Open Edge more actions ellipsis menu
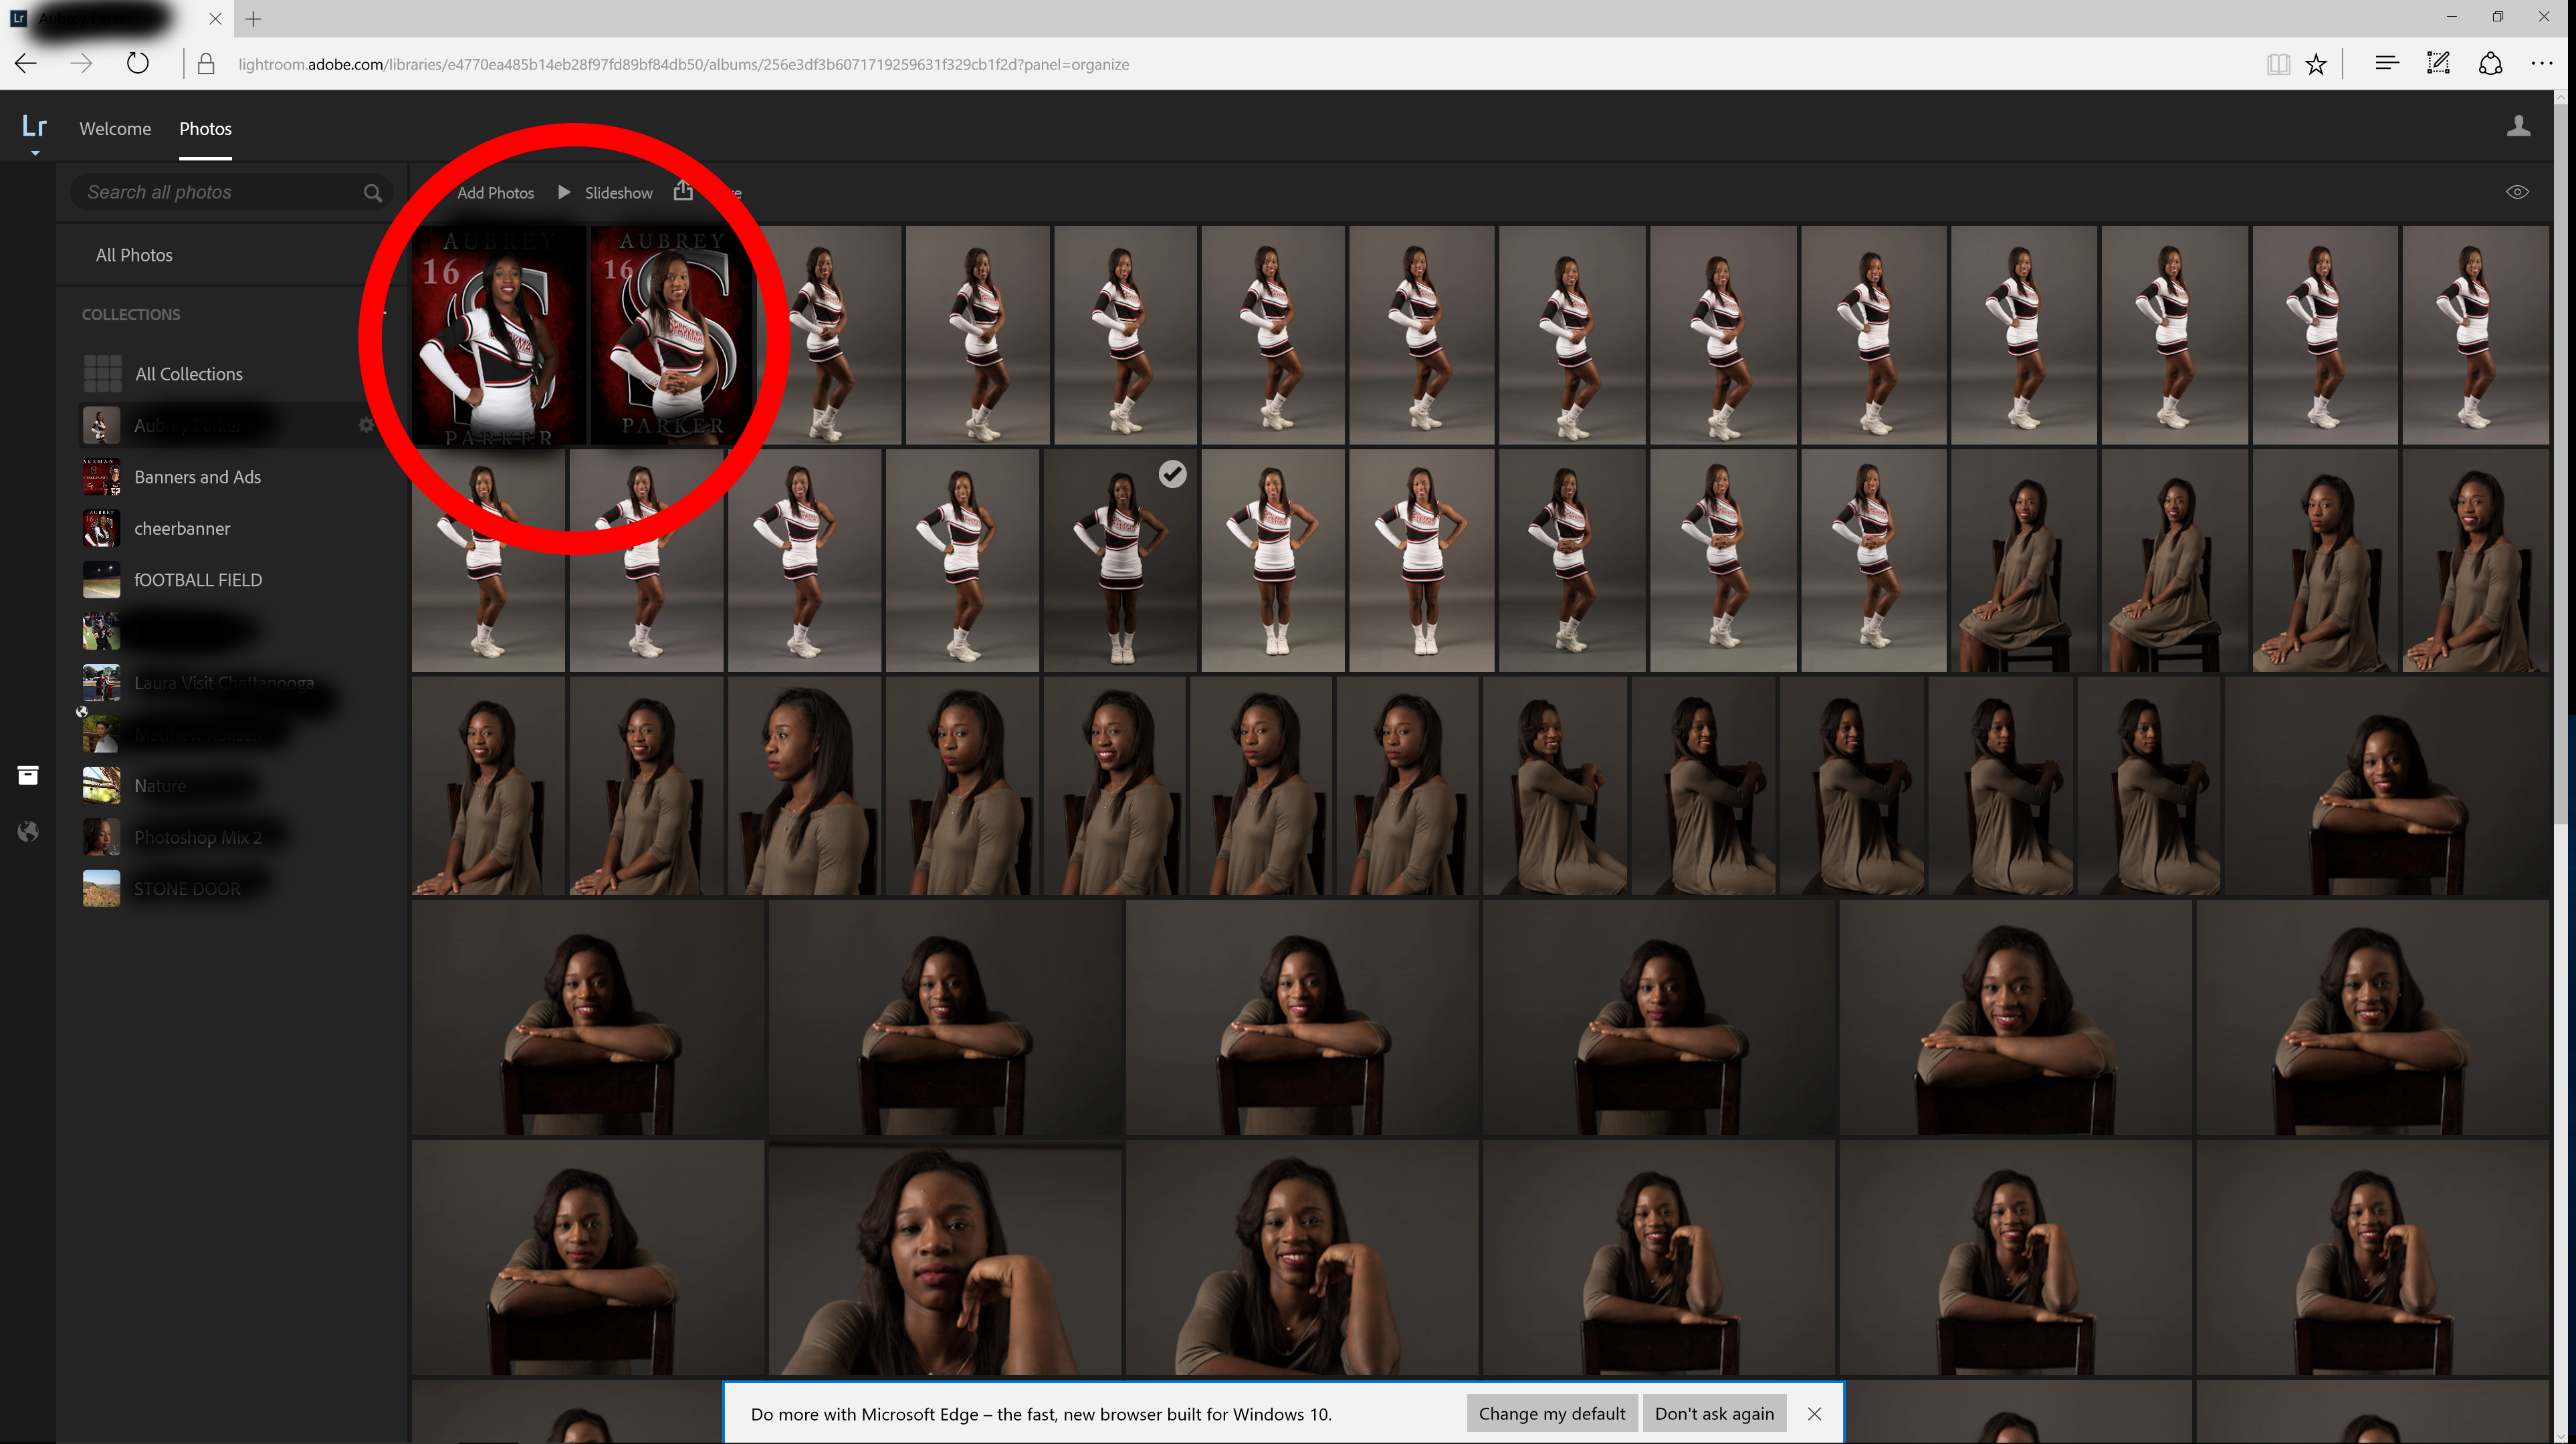The image size is (2576, 1444). (x=2541, y=64)
